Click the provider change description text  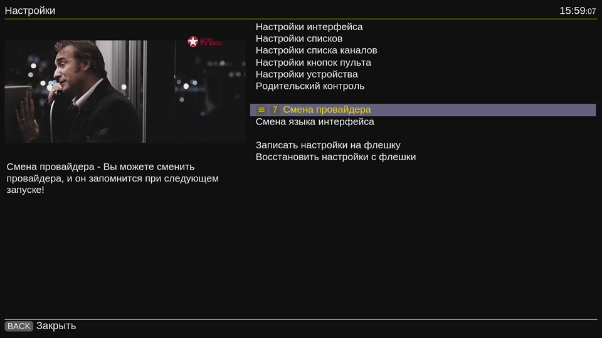(113, 178)
